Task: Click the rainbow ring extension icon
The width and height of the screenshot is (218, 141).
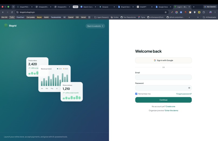Action: coord(176,12)
